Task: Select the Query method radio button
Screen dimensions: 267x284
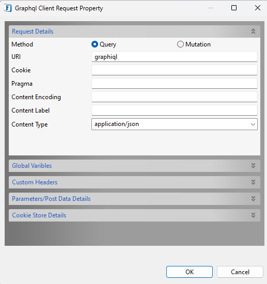Action: coord(95,44)
